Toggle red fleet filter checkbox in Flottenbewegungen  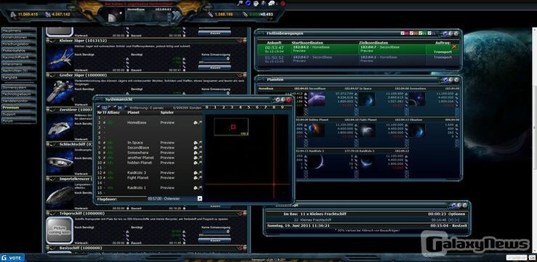pyautogui.click(x=403, y=33)
